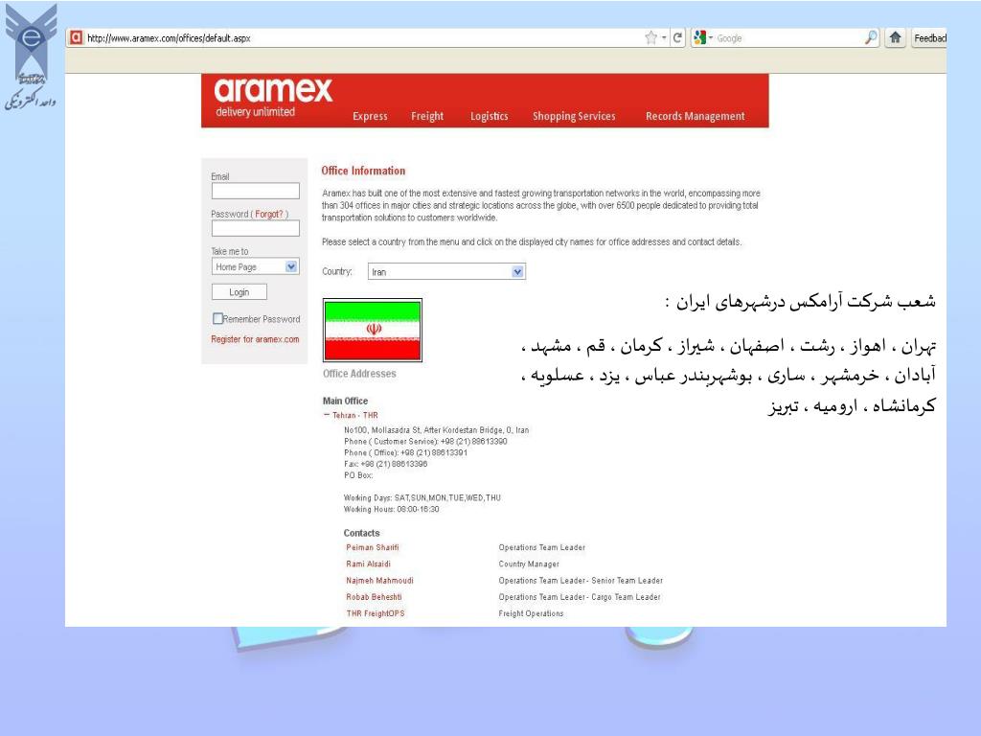Click the Contacts heading
This screenshot has width=981, height=736.
pyautogui.click(x=361, y=533)
